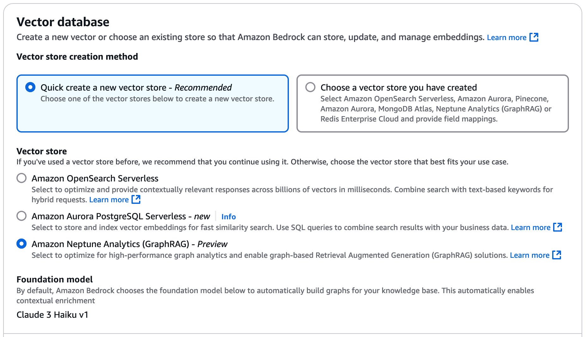Select the Quick create a new vector store radio
Image resolution: width=586 pixels, height=337 pixels.
tap(30, 87)
